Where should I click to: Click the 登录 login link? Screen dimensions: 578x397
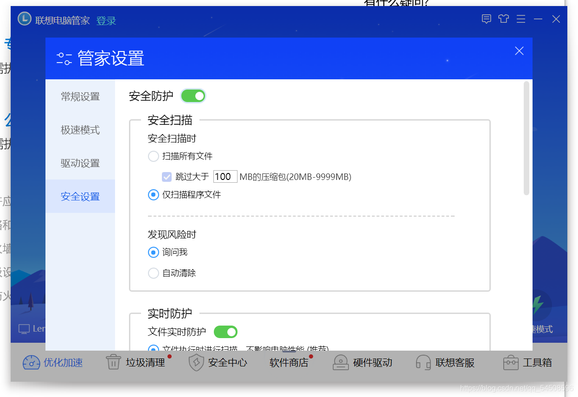(106, 20)
